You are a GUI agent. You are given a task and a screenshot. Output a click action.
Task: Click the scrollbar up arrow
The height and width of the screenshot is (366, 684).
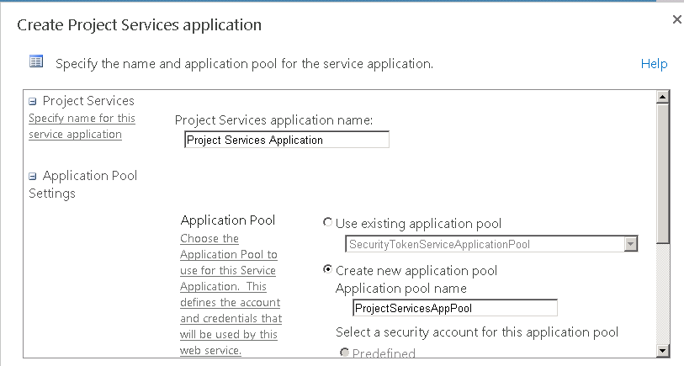pos(663,97)
